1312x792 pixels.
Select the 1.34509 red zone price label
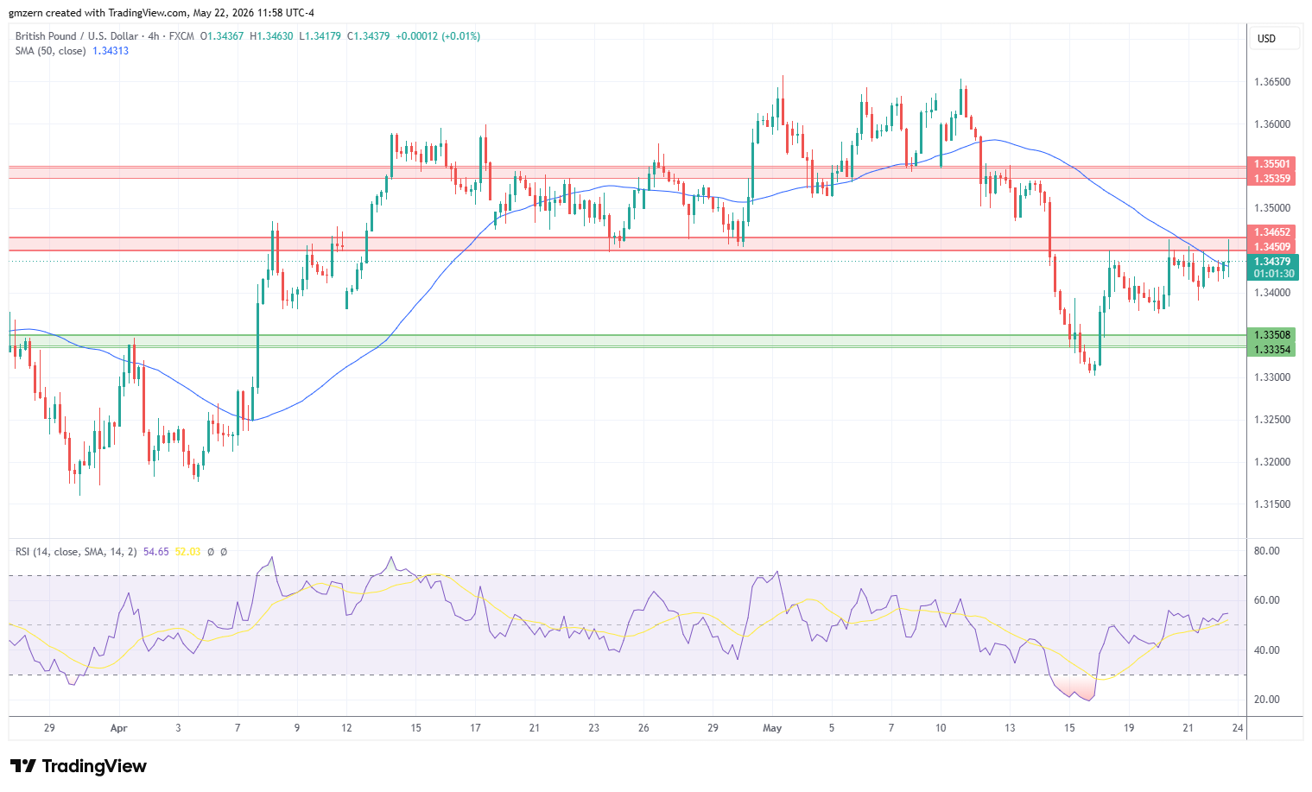1272,247
